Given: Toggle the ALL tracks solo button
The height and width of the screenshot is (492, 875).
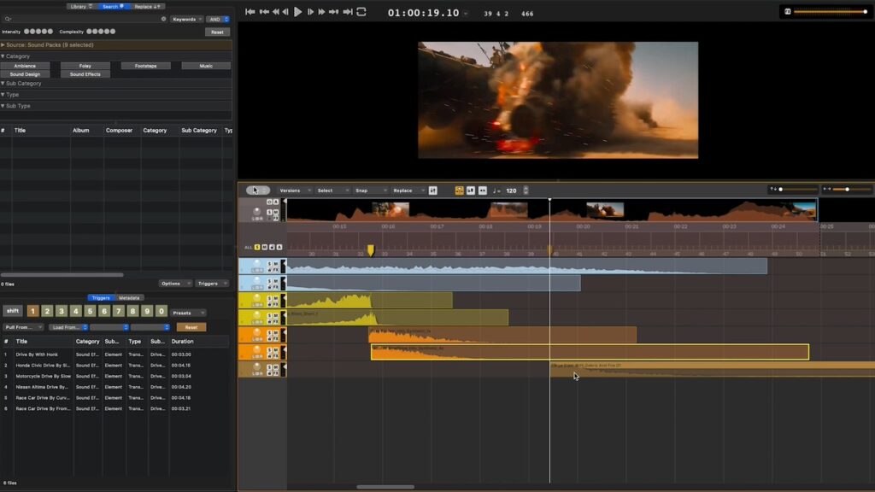Looking at the screenshot, I should [x=257, y=247].
